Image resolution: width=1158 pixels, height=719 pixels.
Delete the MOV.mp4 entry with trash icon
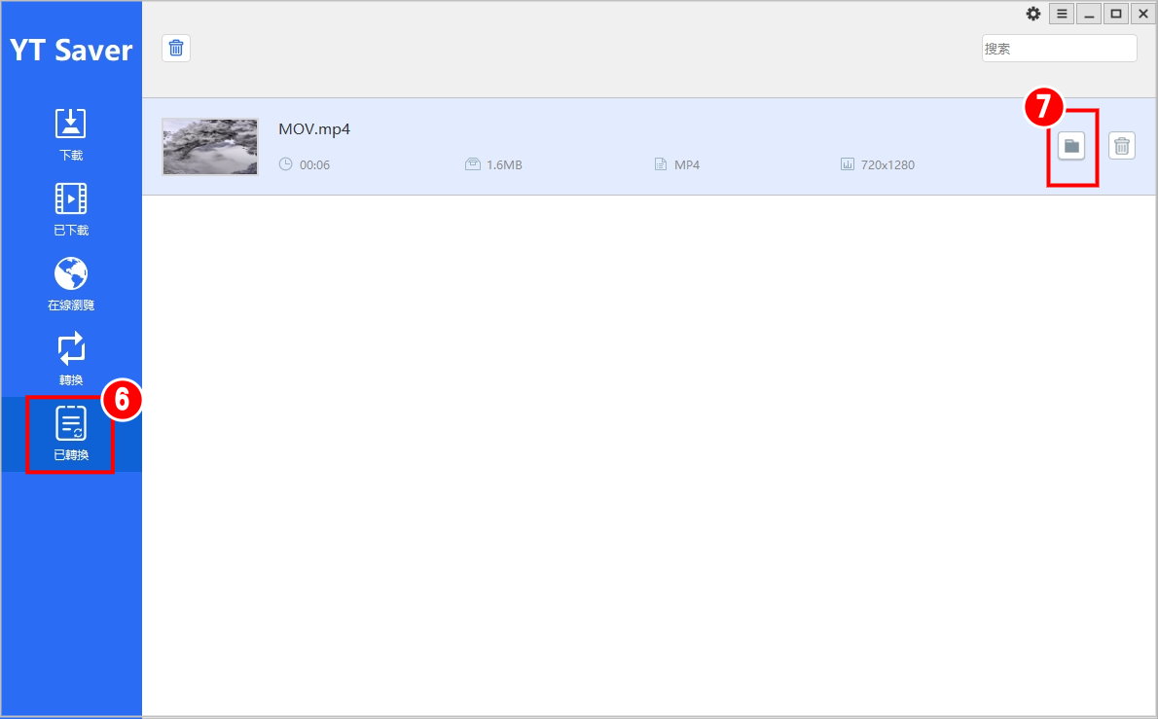[1121, 146]
